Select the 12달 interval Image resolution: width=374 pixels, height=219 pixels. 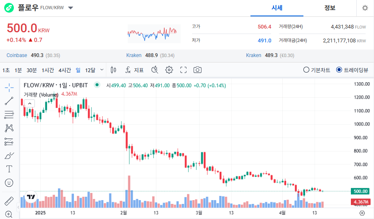pos(90,70)
